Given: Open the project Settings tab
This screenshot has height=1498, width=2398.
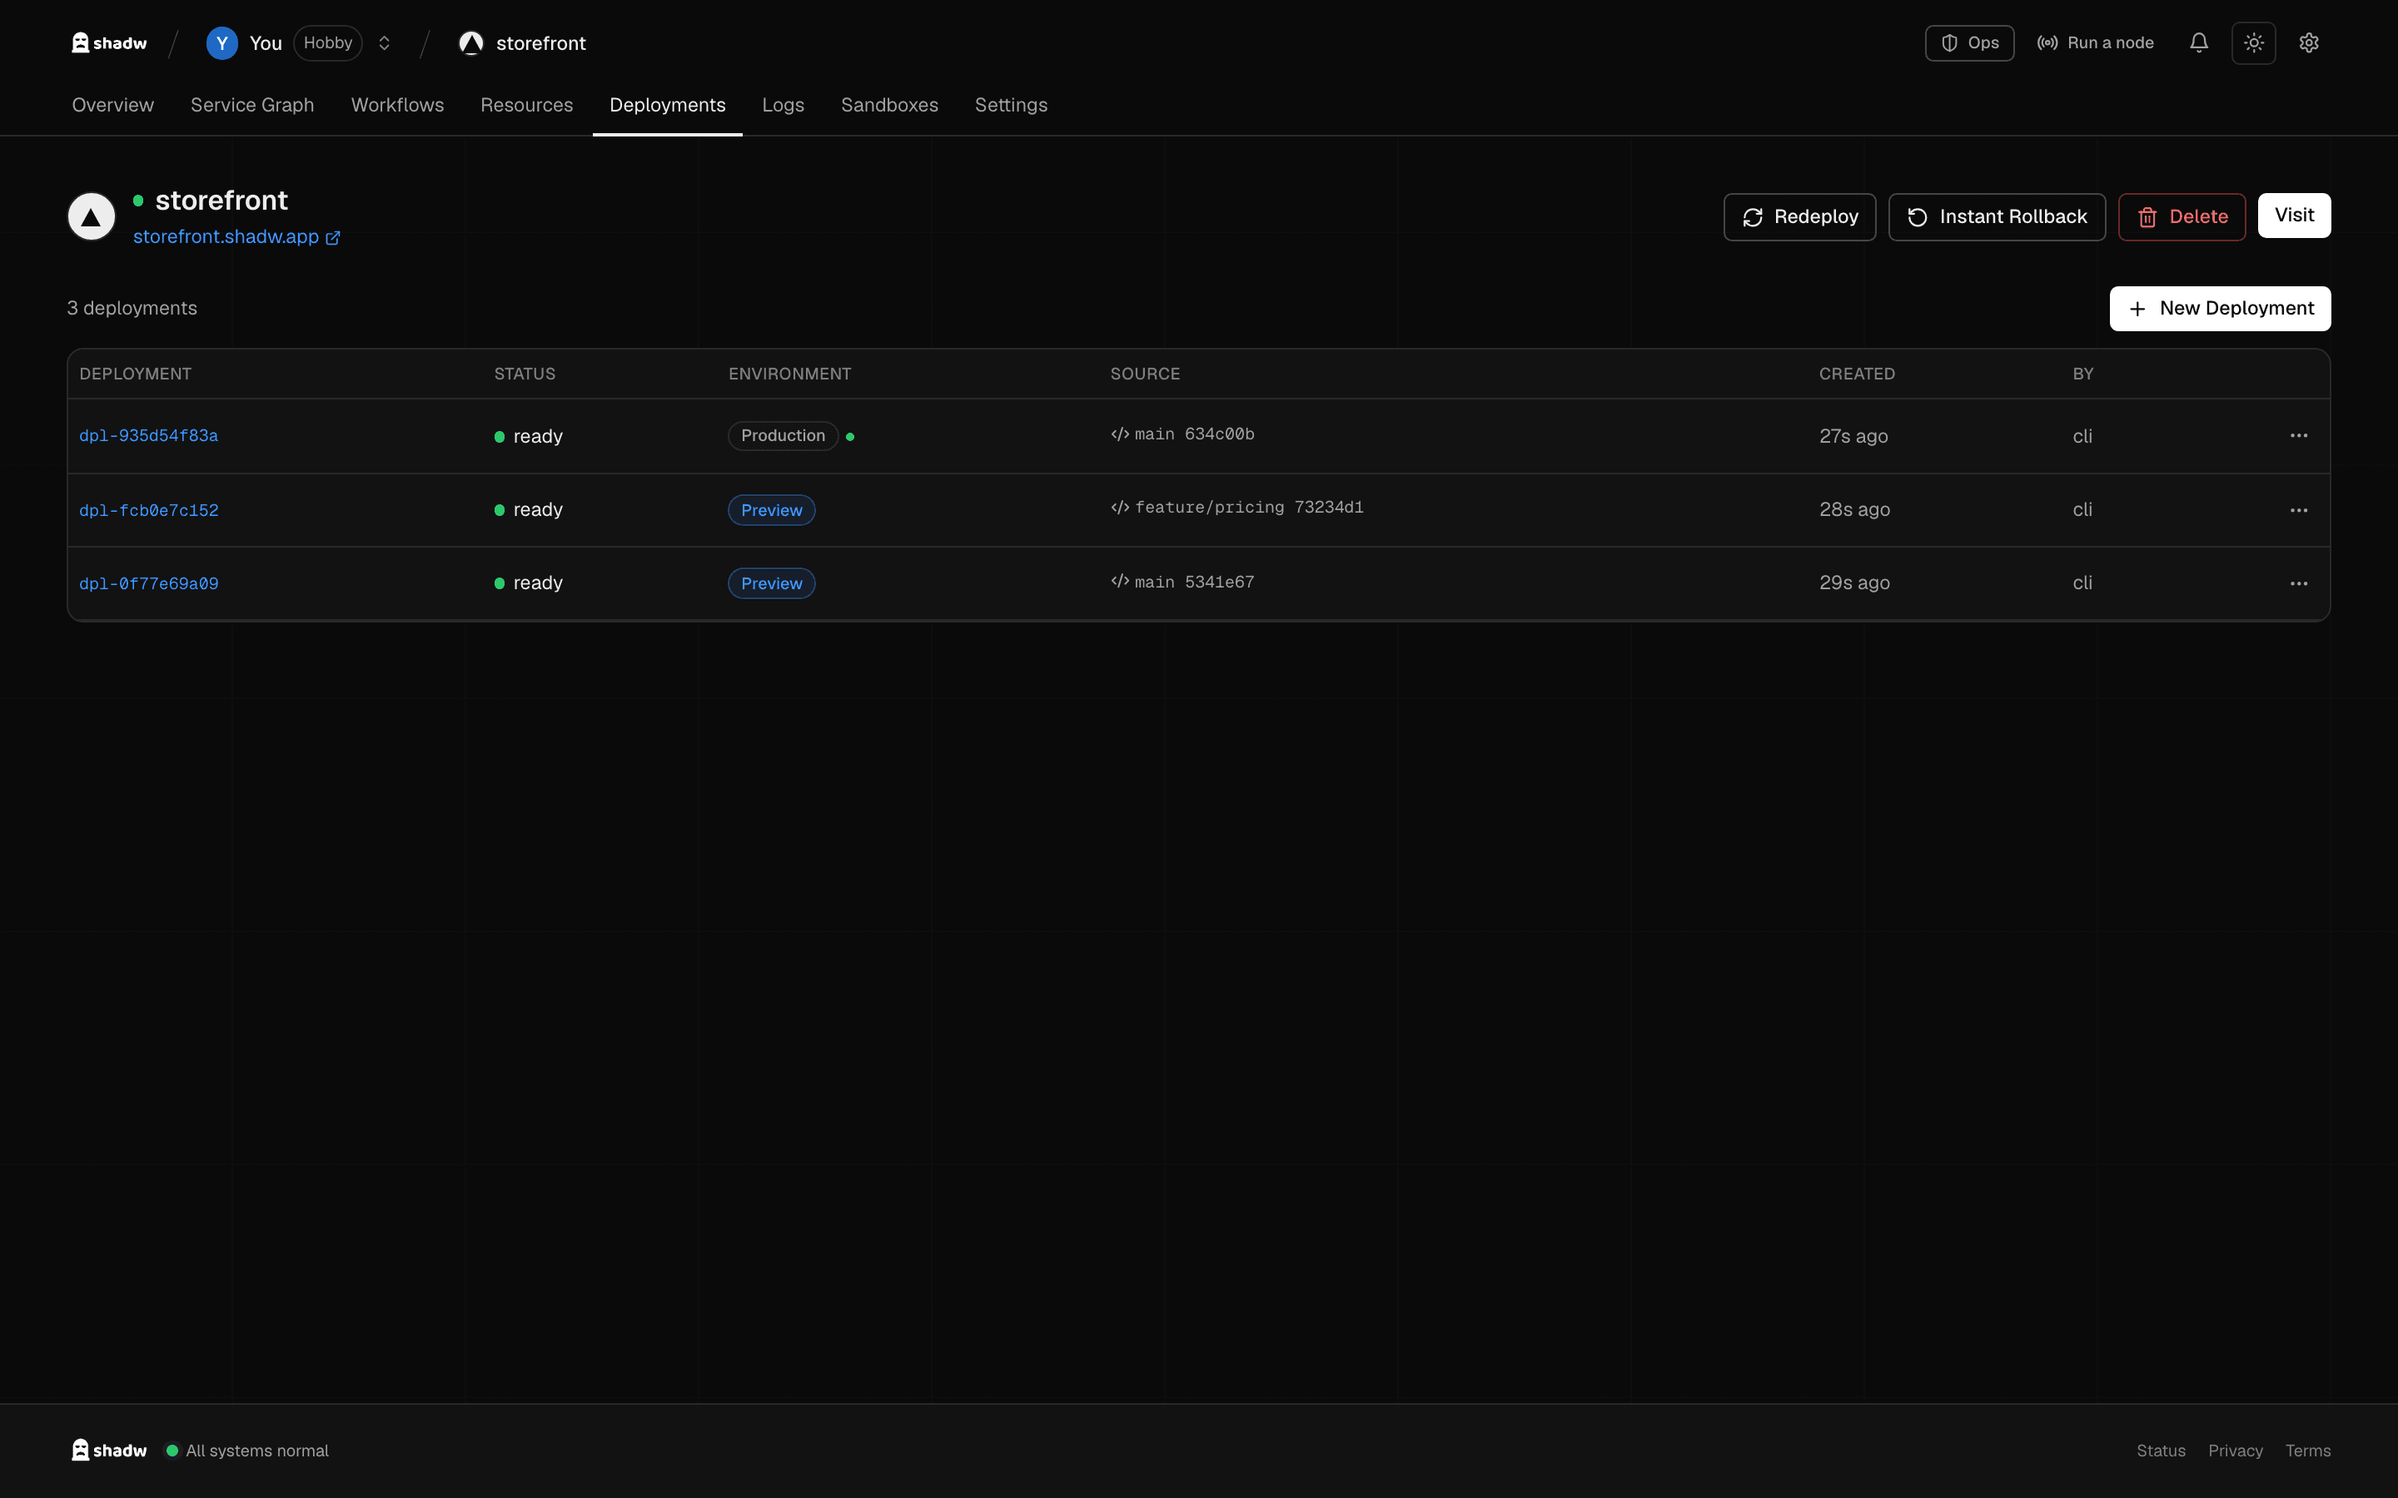Looking at the screenshot, I should pyautogui.click(x=1011, y=105).
